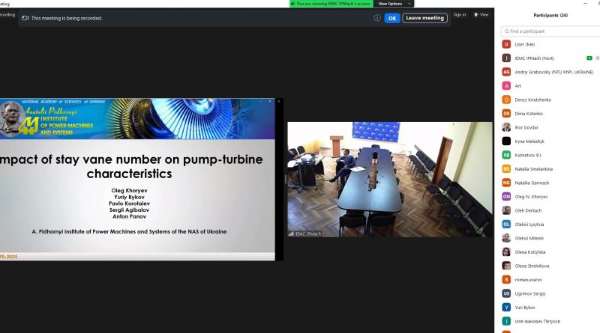The image size is (600, 333).
Task: Click the camera icon in recording notice
Action: point(25,18)
